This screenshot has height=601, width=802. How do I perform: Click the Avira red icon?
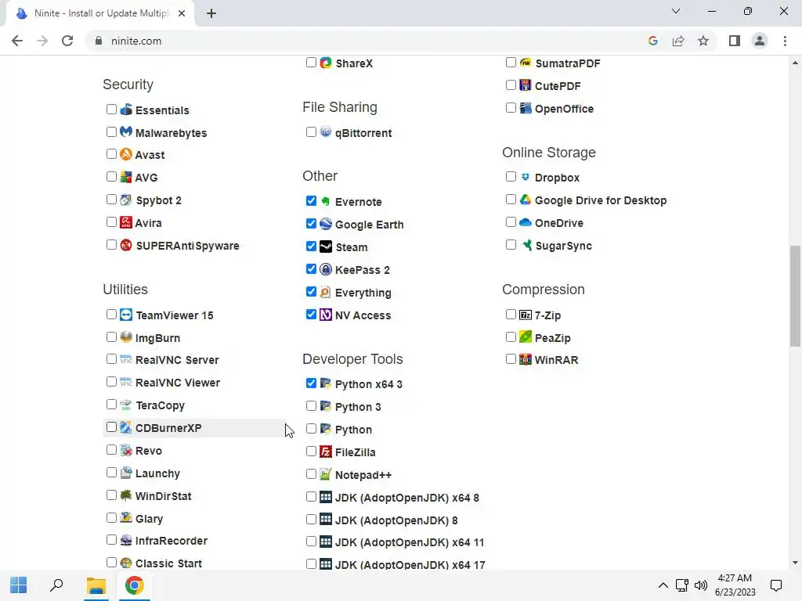point(126,221)
